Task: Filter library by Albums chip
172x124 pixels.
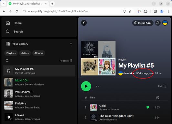Action: [39, 53]
